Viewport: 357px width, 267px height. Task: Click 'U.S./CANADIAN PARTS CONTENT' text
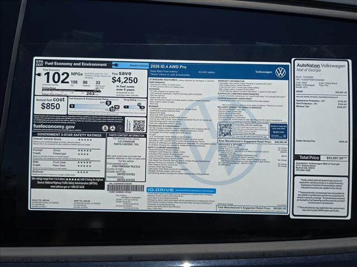pyautogui.click(x=126, y=142)
